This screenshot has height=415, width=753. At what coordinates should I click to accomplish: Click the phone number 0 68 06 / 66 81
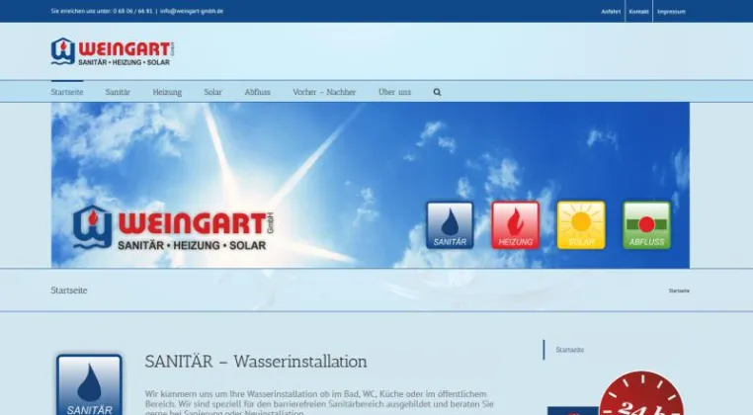tap(132, 11)
